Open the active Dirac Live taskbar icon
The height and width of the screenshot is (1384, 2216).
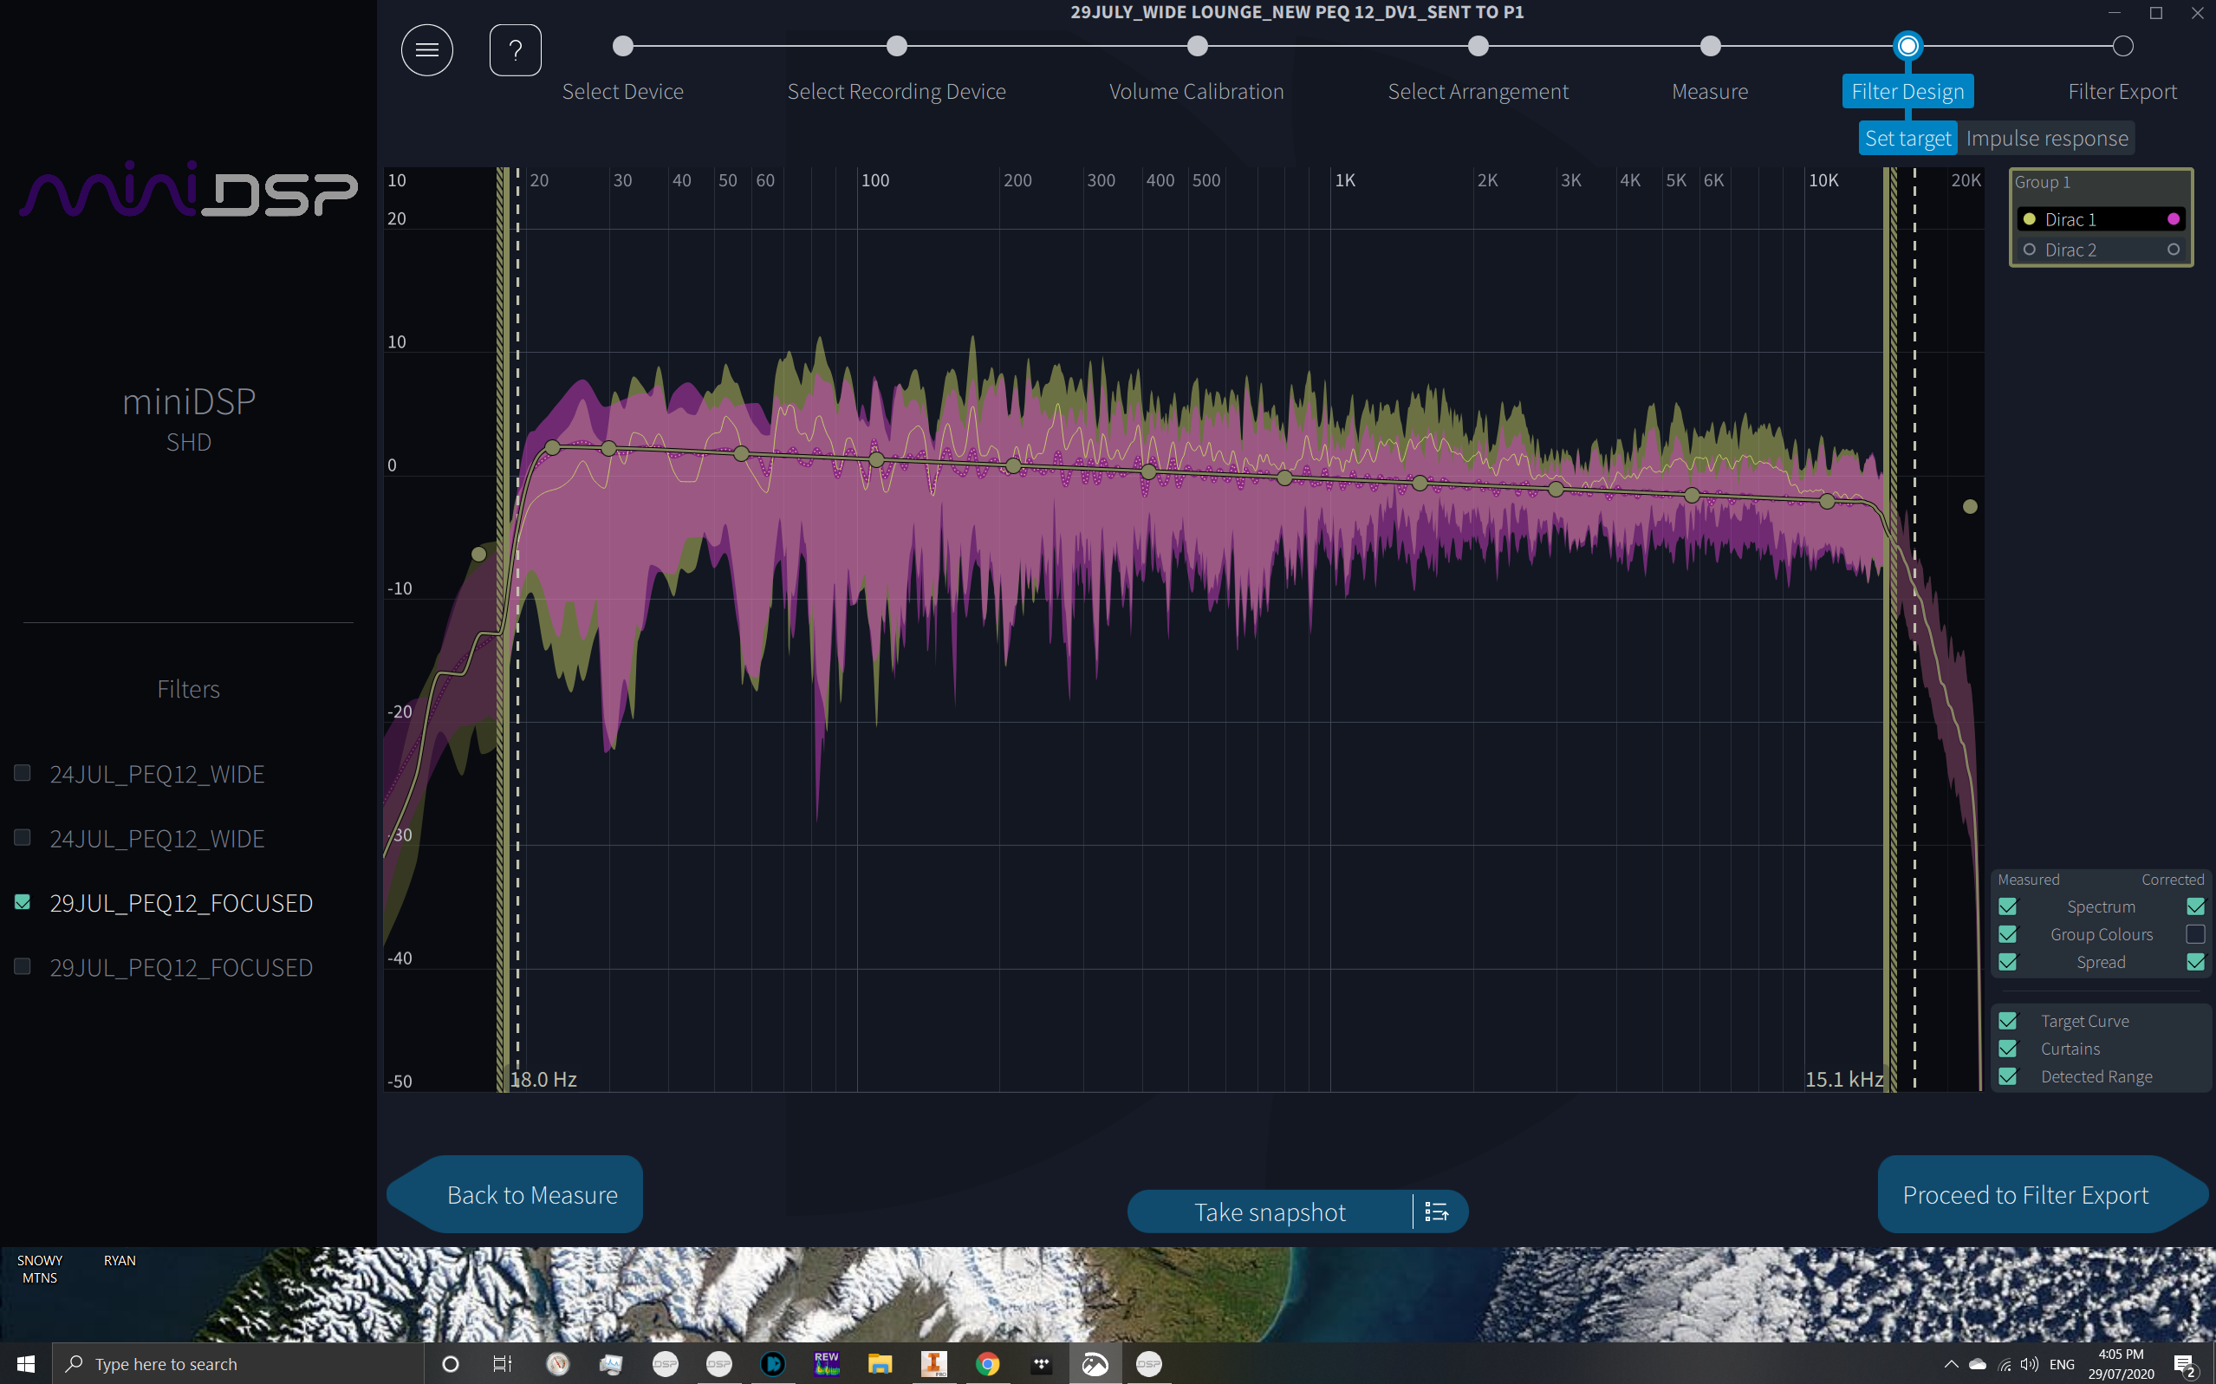point(1095,1364)
